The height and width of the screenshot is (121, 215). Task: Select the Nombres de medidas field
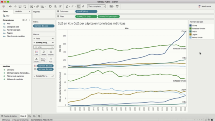click(16, 36)
